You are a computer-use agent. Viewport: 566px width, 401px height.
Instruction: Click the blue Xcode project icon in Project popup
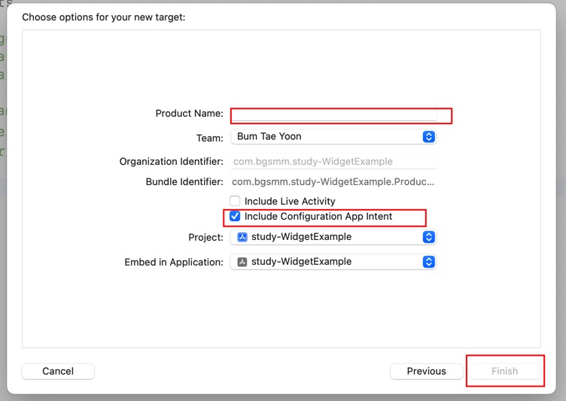[242, 237]
